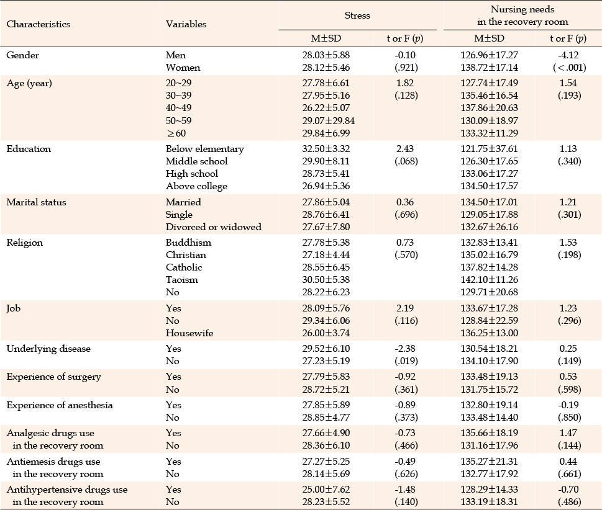Screen dimensions: 602x510
Task: Click the 126.96±17.27 nursing needs value
Action: (489, 55)
